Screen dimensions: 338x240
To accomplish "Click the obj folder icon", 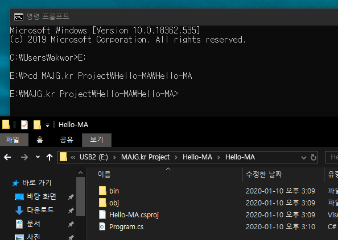I will tap(102, 203).
